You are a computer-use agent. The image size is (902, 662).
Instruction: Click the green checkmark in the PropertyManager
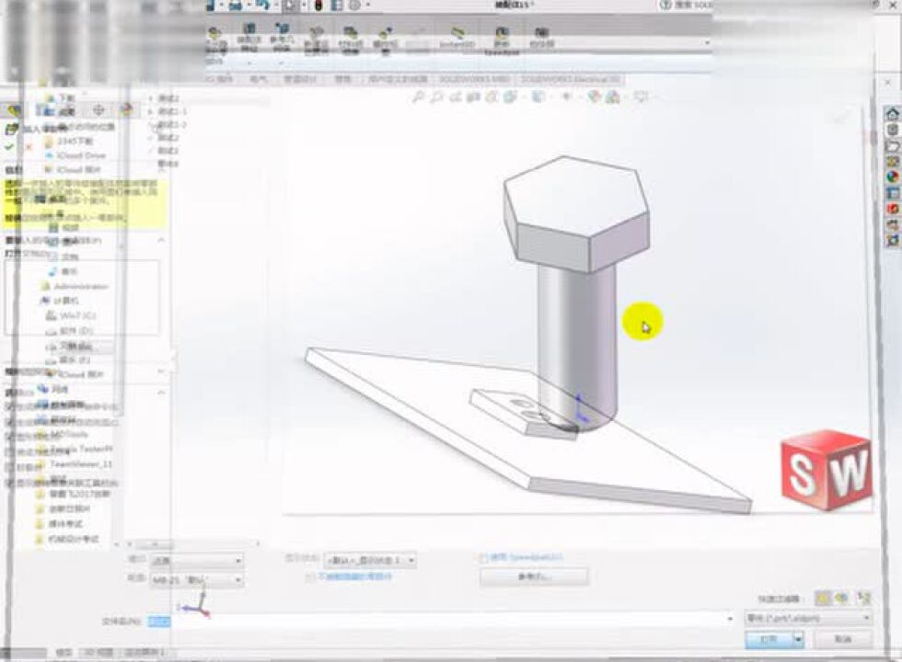pyautogui.click(x=8, y=147)
